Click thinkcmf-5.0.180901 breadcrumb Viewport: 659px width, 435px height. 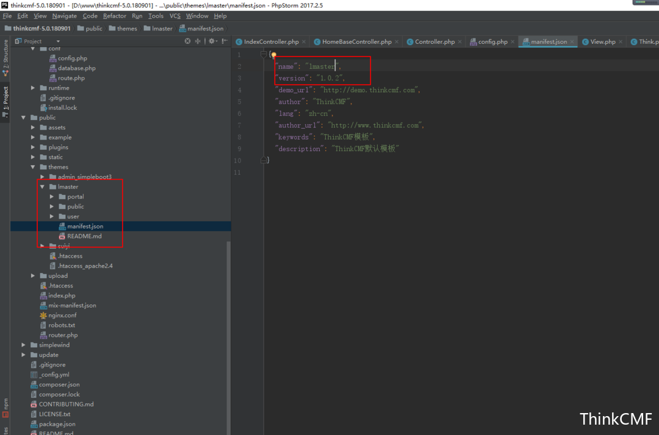point(38,29)
